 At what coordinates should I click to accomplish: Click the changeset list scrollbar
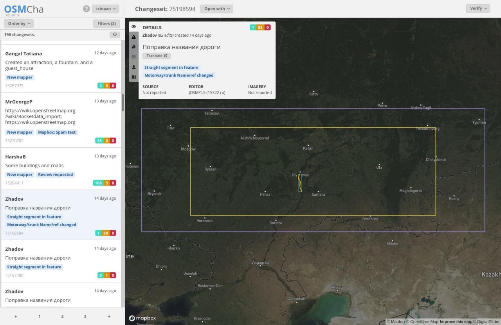coord(123,102)
